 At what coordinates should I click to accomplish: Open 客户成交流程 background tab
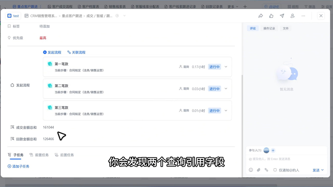pos(60,7)
